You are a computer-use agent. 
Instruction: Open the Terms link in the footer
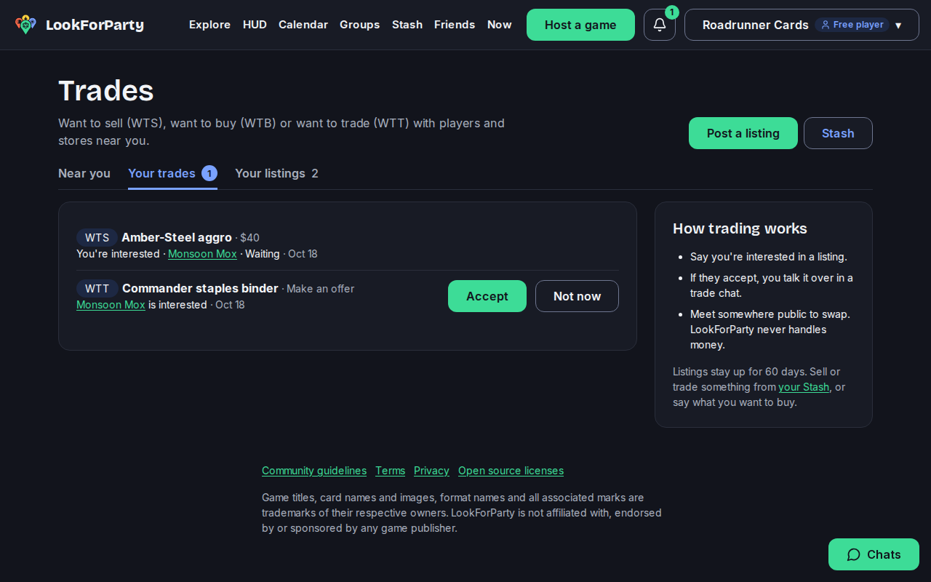point(390,471)
